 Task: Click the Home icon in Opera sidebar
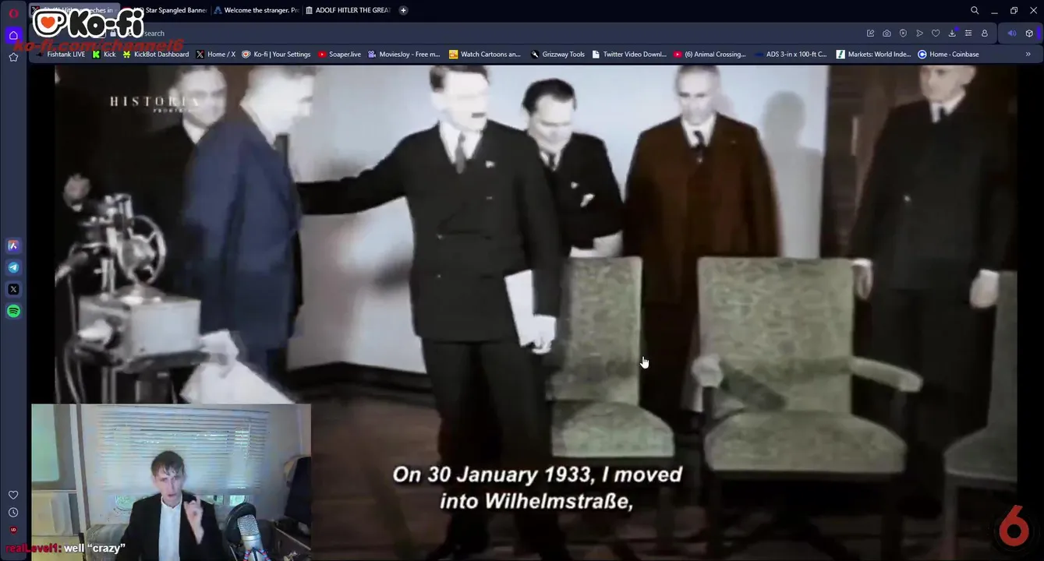pos(13,35)
